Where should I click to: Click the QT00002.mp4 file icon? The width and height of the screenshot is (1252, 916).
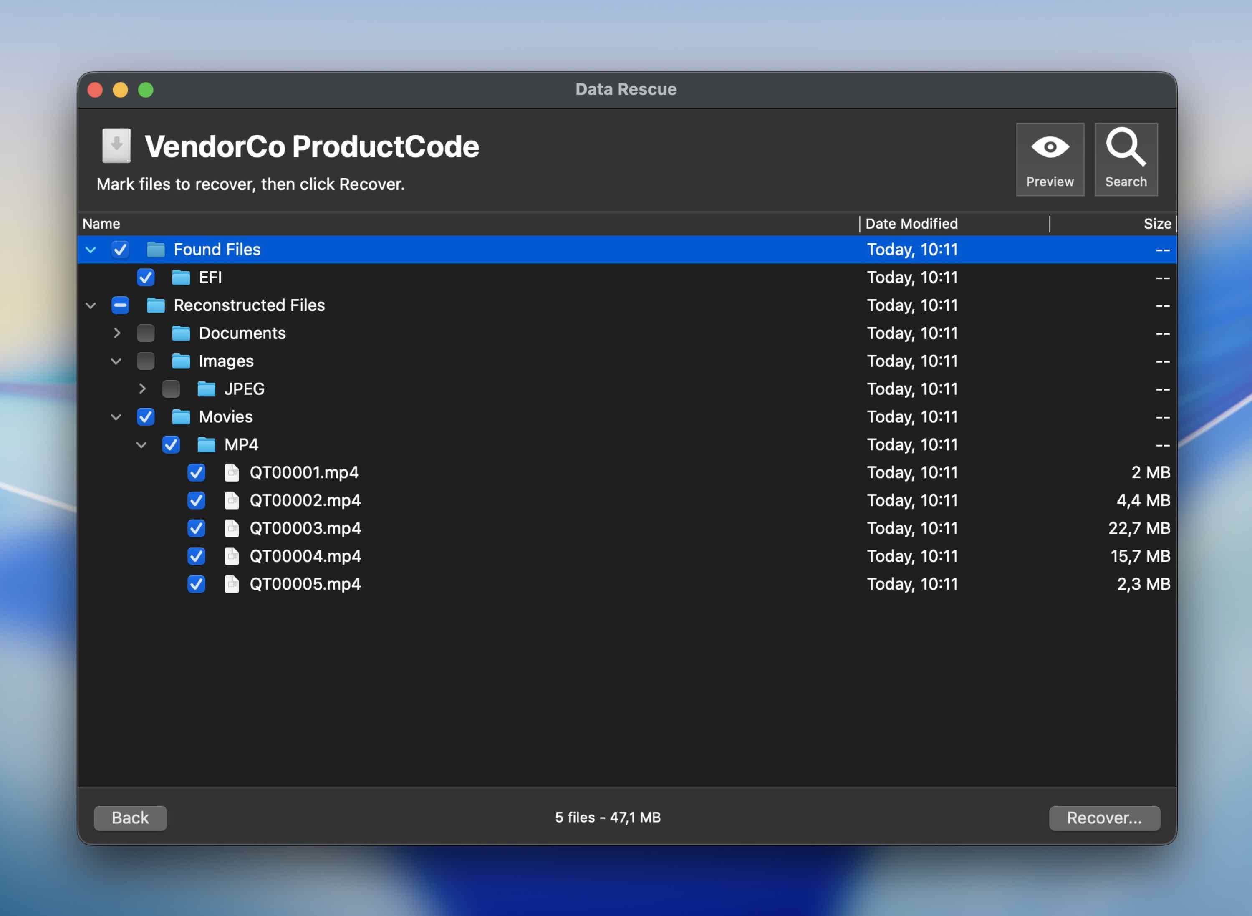(232, 500)
